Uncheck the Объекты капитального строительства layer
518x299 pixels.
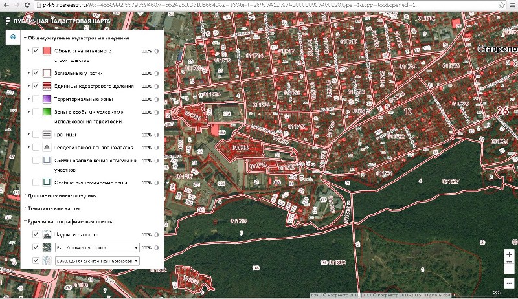(x=36, y=51)
